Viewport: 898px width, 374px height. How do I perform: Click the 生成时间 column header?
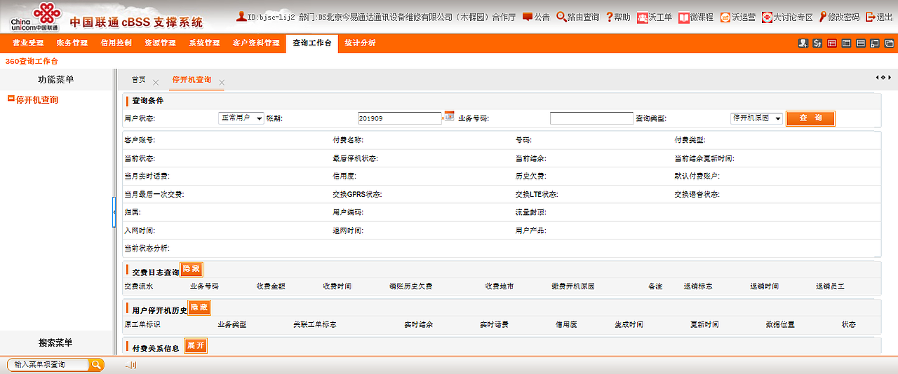[x=629, y=325]
